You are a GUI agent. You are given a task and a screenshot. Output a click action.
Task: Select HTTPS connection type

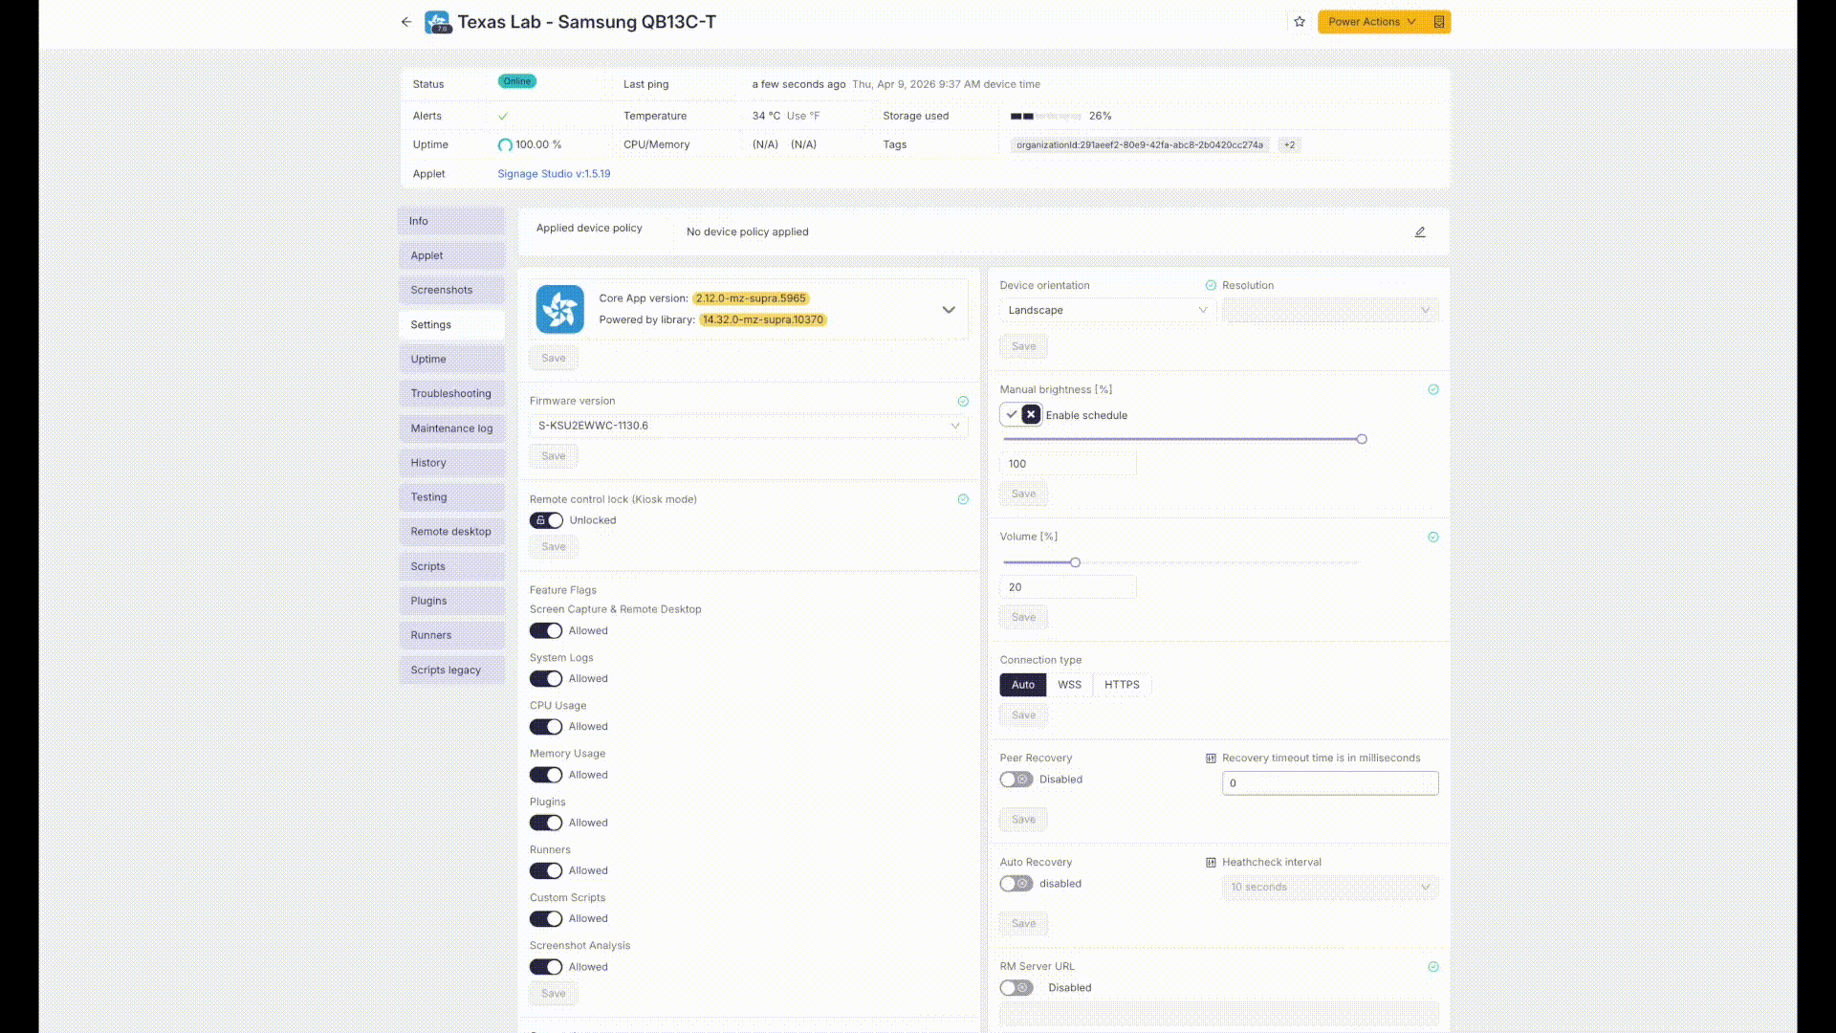click(1122, 685)
